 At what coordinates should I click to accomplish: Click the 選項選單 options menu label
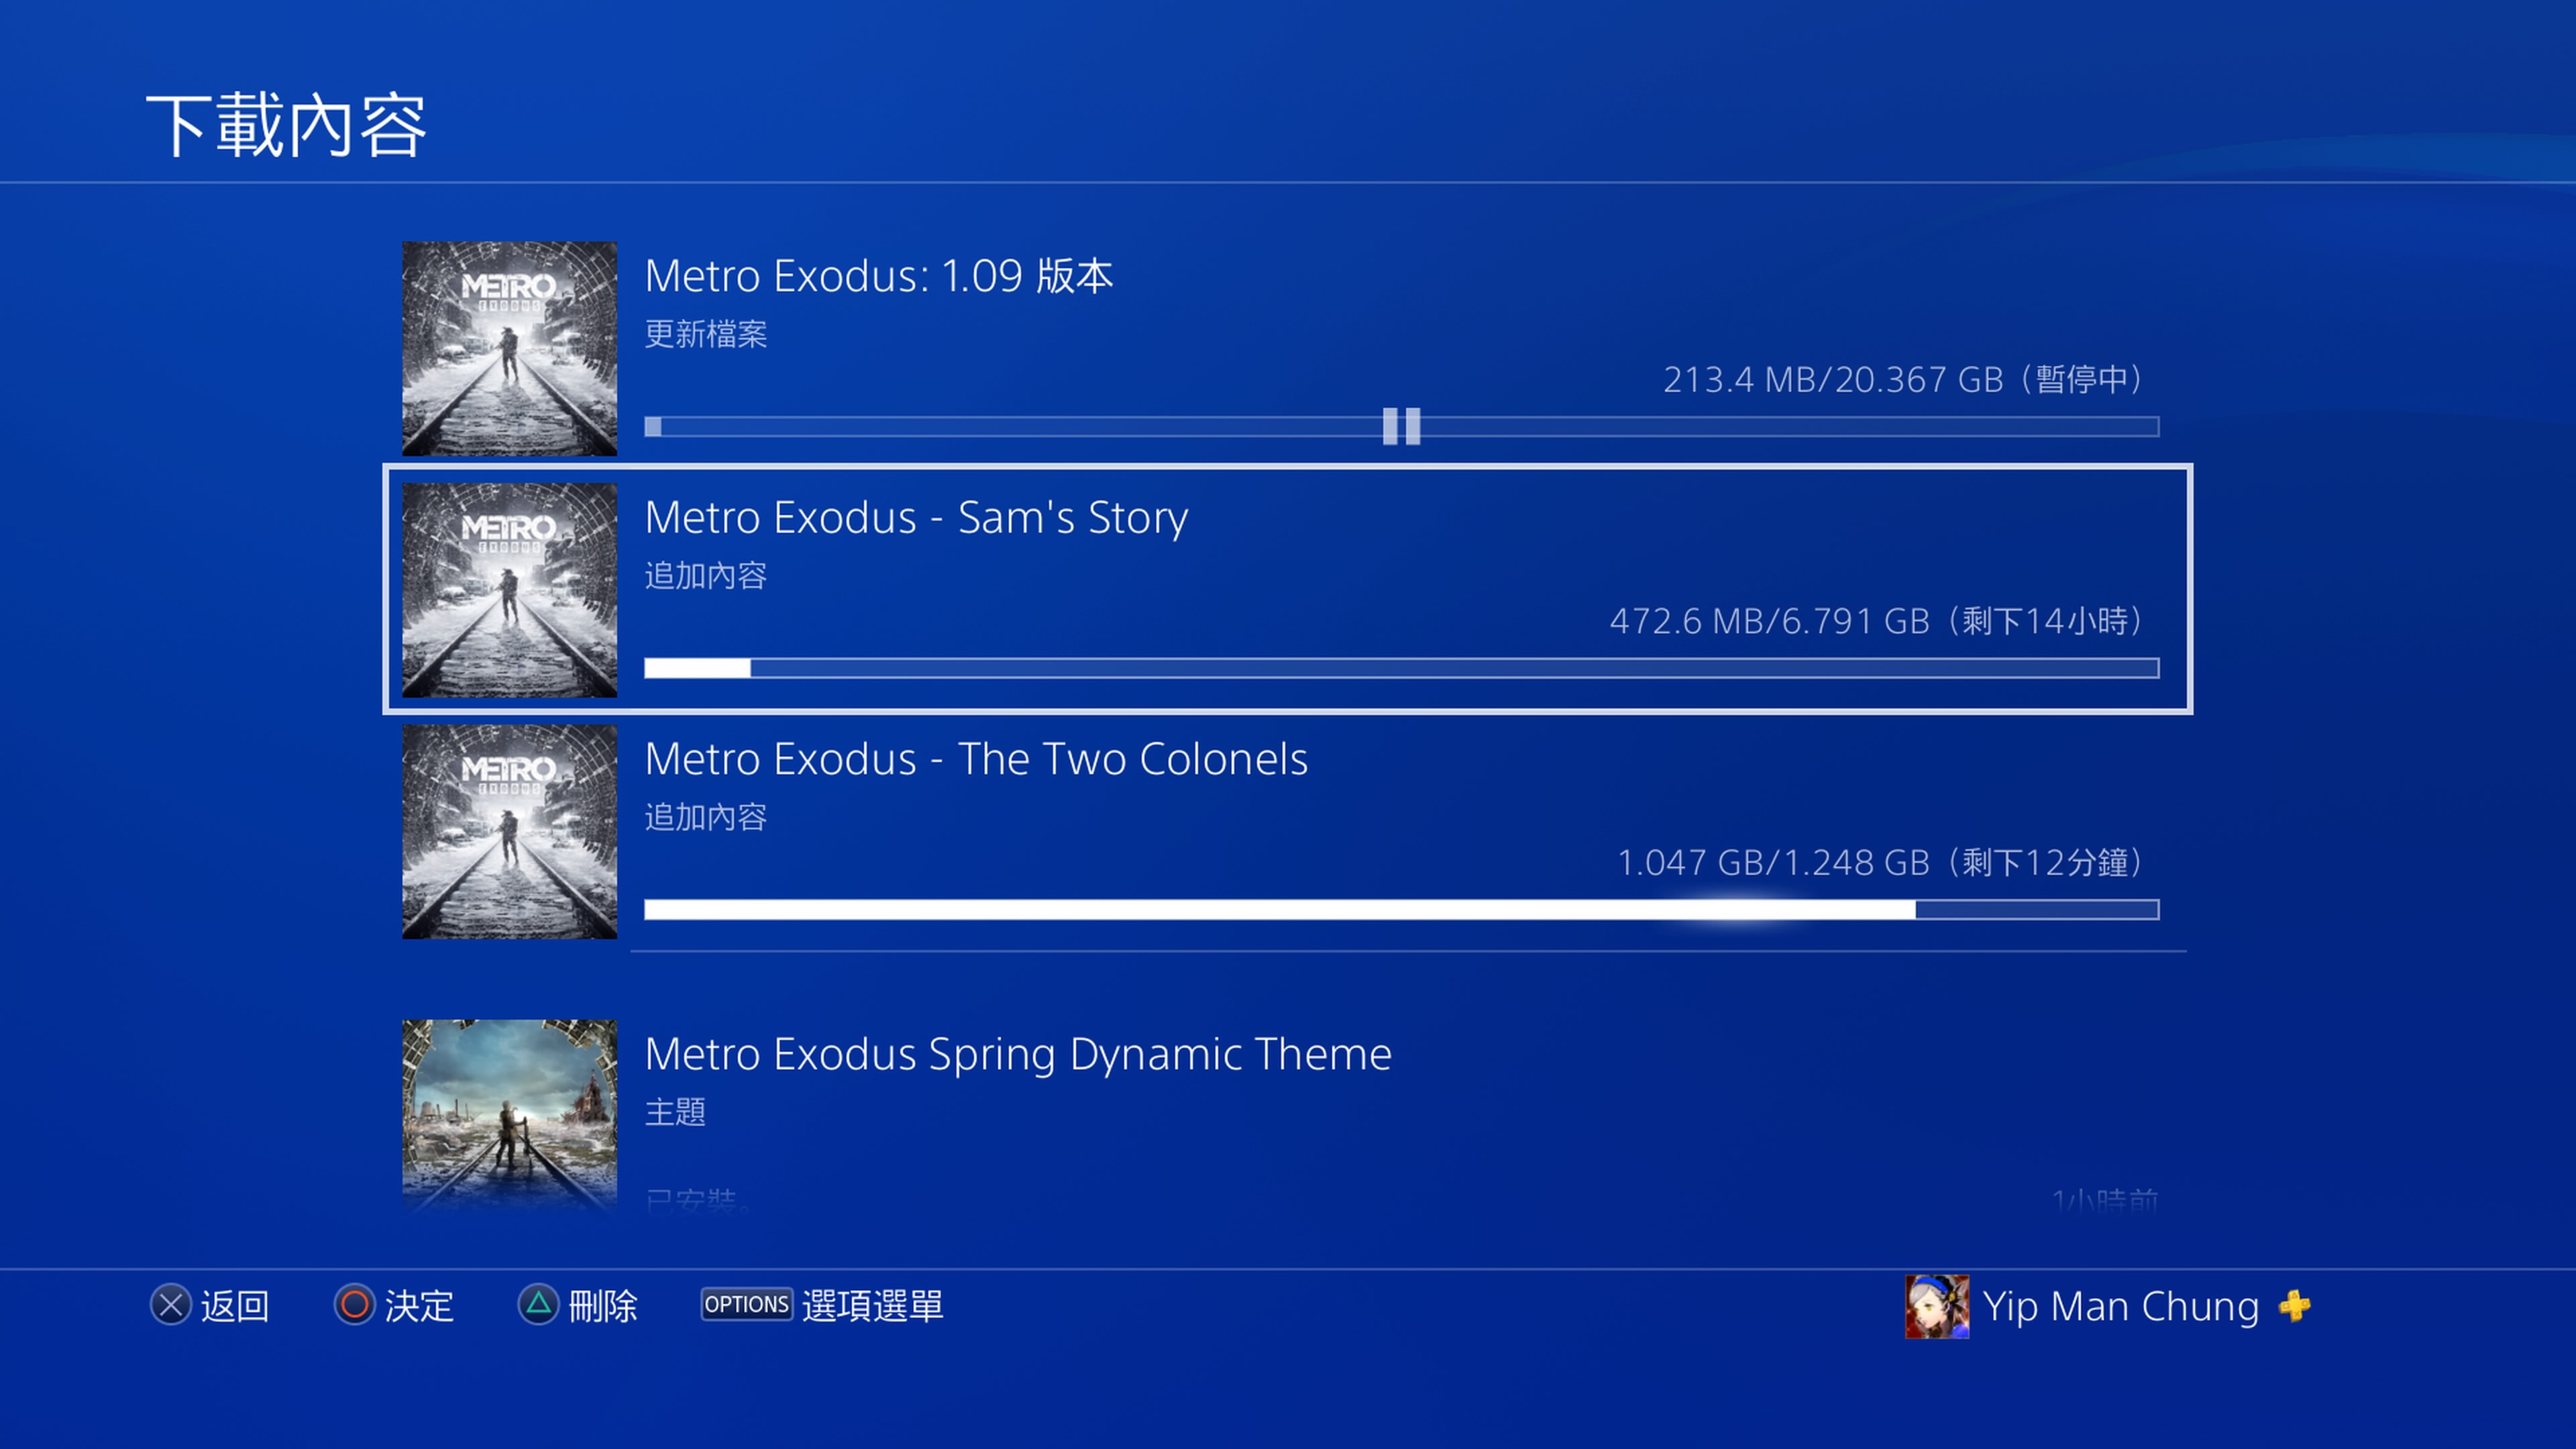pyautogui.click(x=872, y=1306)
